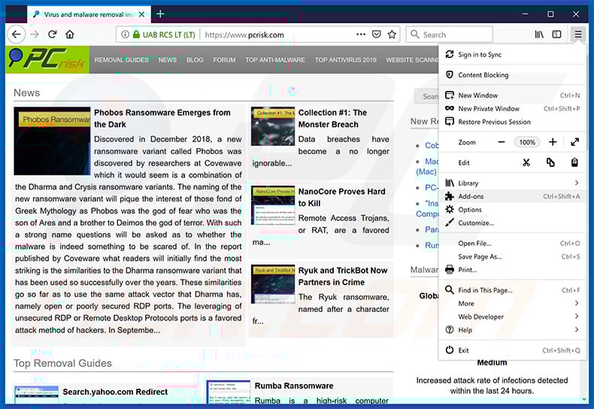Click the green padlock security icon
The height and width of the screenshot is (409, 594).
(136, 35)
